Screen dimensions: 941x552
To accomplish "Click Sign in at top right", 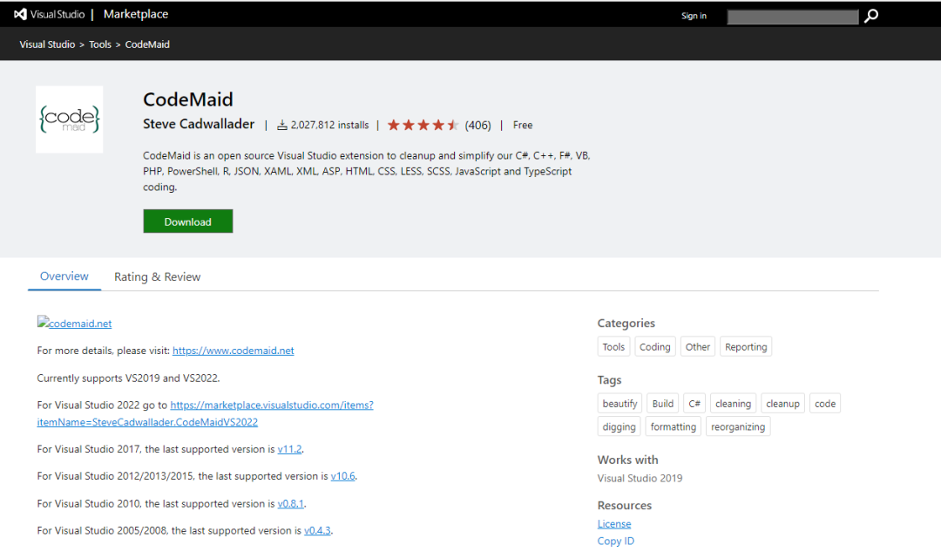I will (694, 16).
